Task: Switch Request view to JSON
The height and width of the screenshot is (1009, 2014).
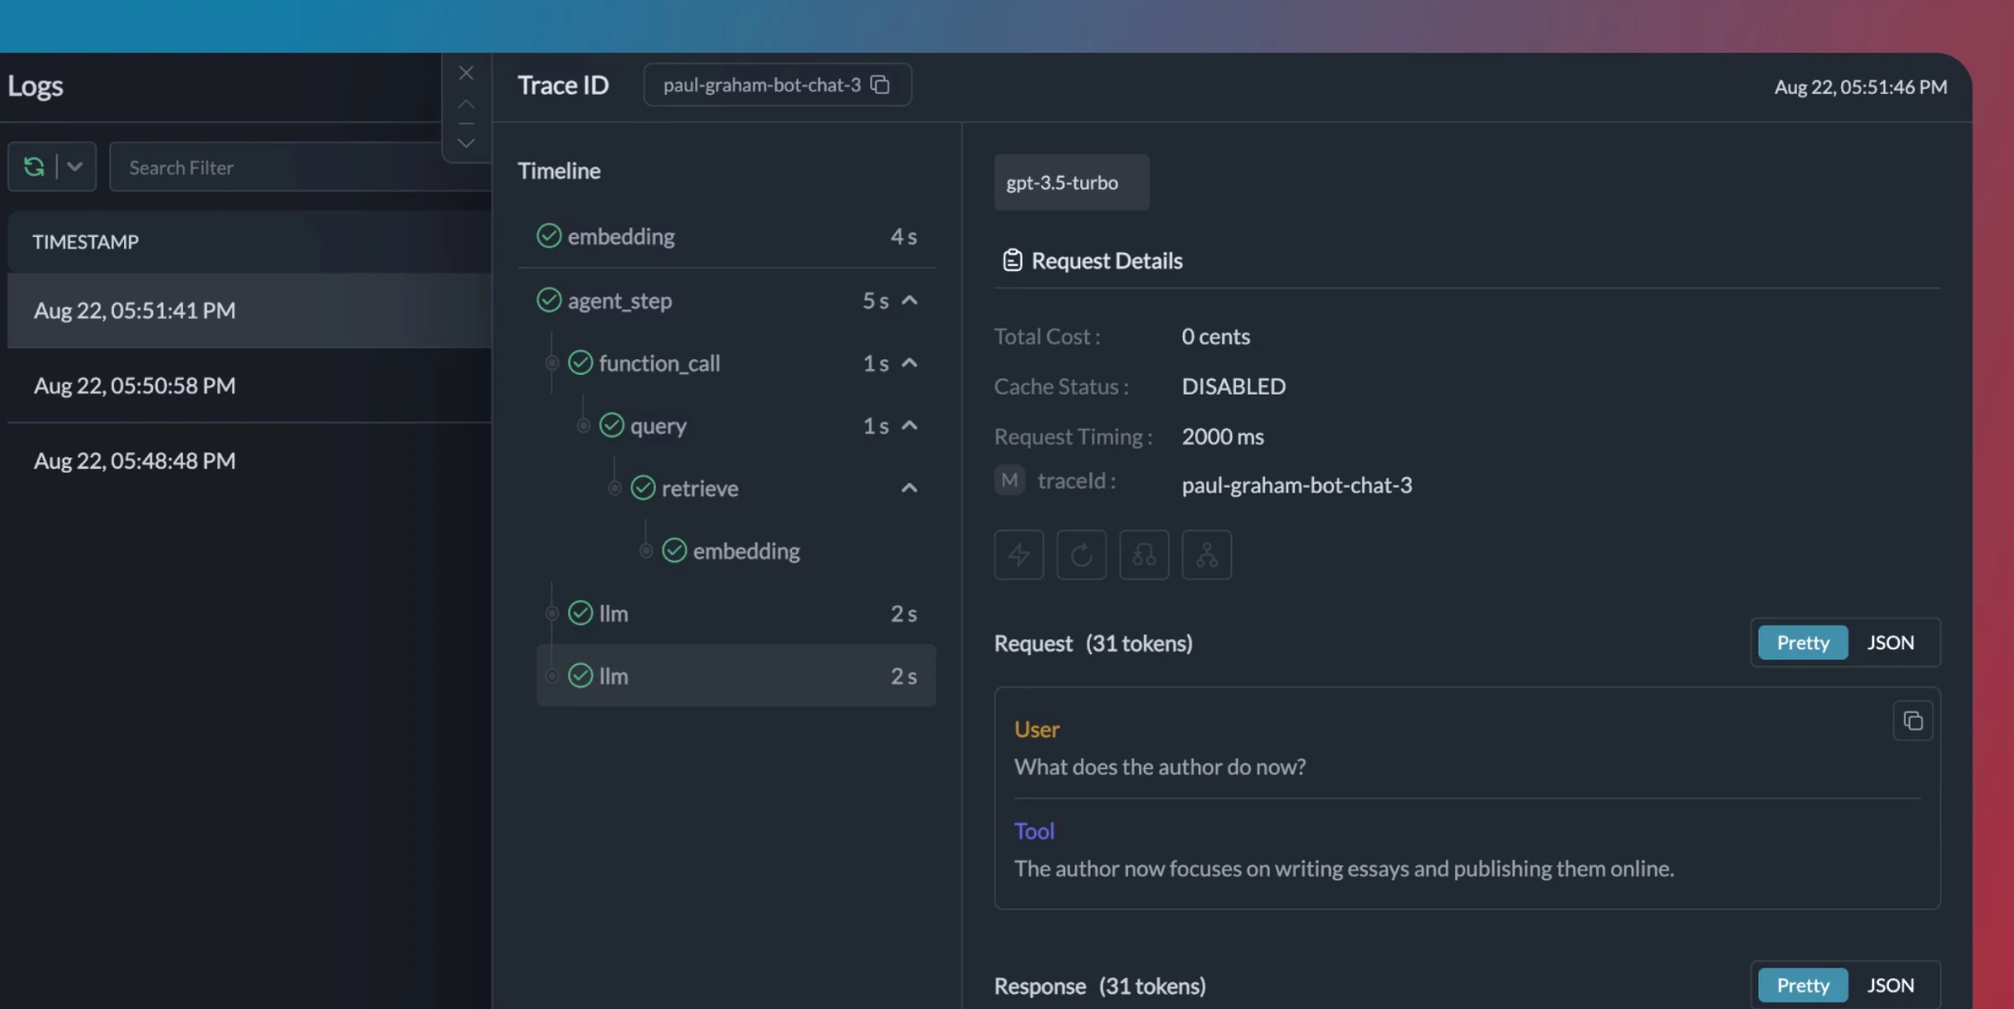Action: (1891, 642)
